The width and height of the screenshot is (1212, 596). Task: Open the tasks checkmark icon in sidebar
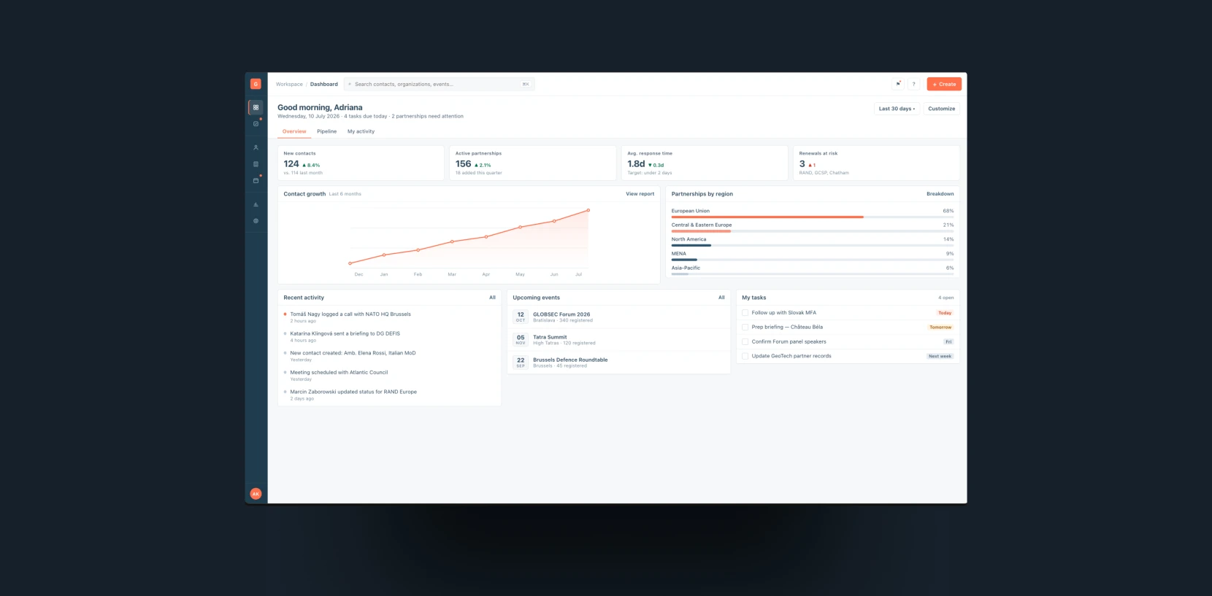click(x=256, y=124)
